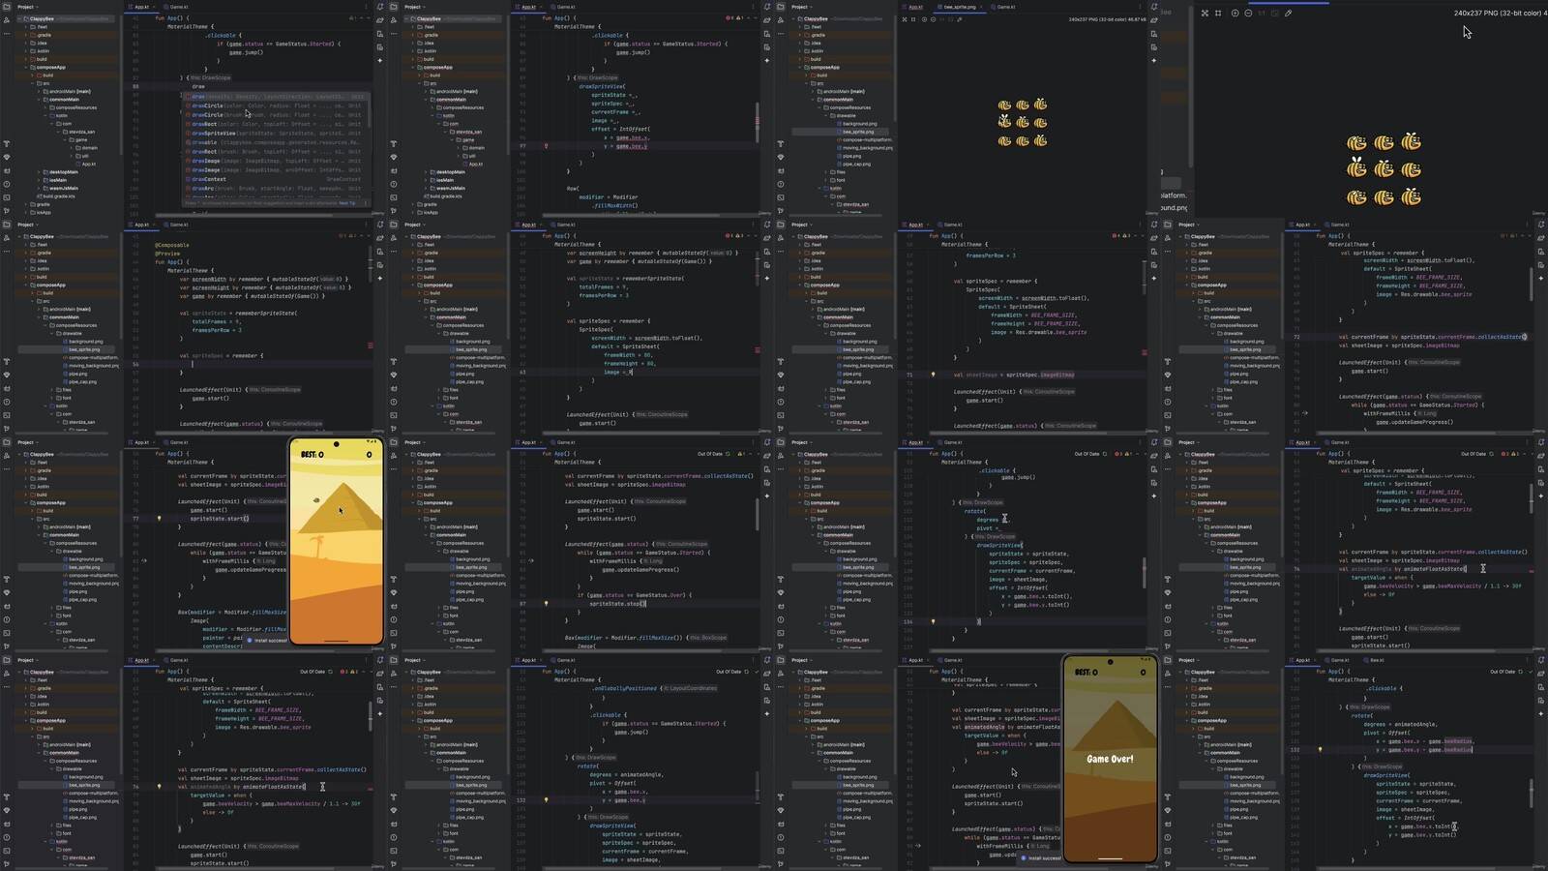Open Gradle tool window in autocomplete frame

click(x=380, y=20)
